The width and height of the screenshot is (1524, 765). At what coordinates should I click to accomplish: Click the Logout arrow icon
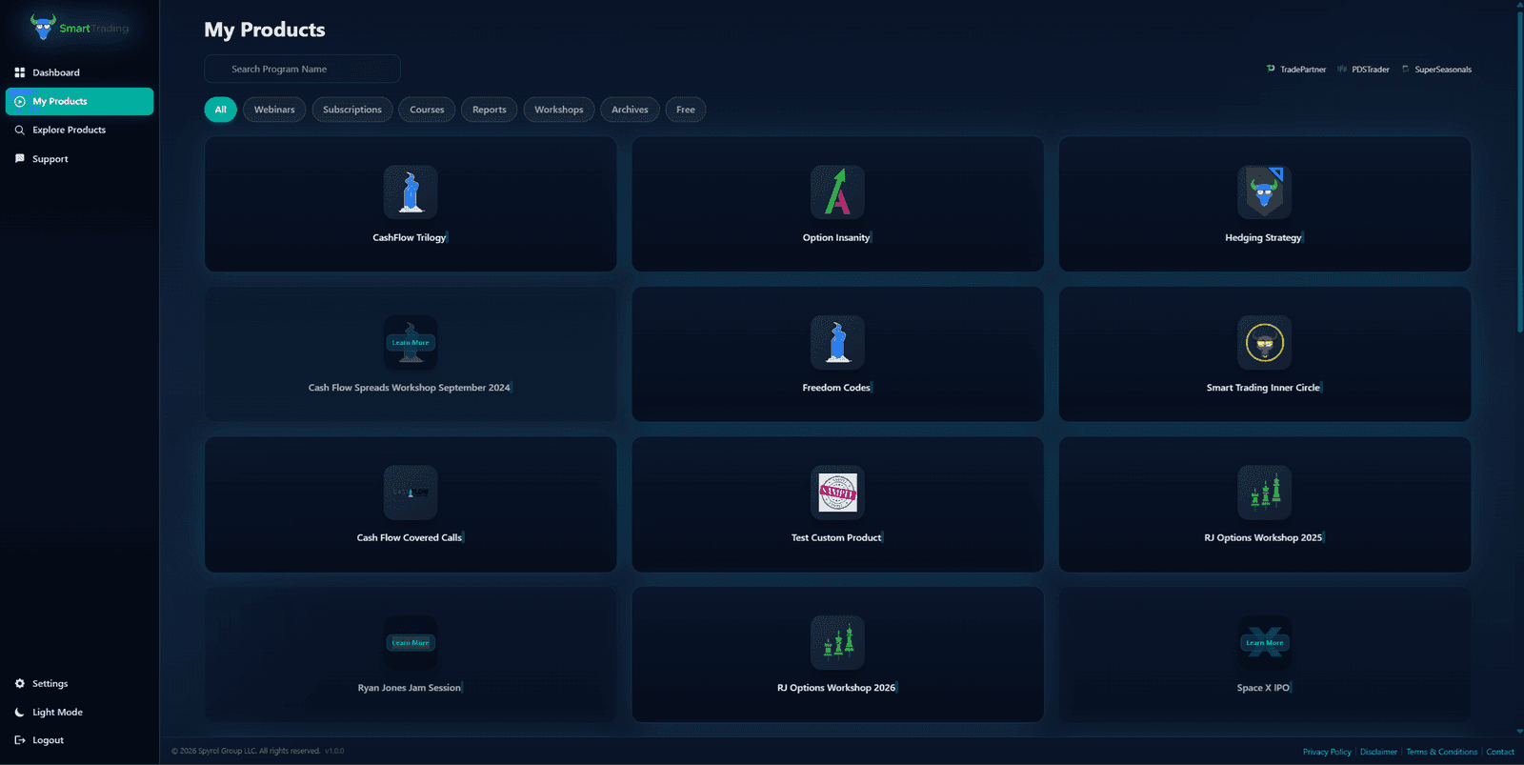(20, 740)
